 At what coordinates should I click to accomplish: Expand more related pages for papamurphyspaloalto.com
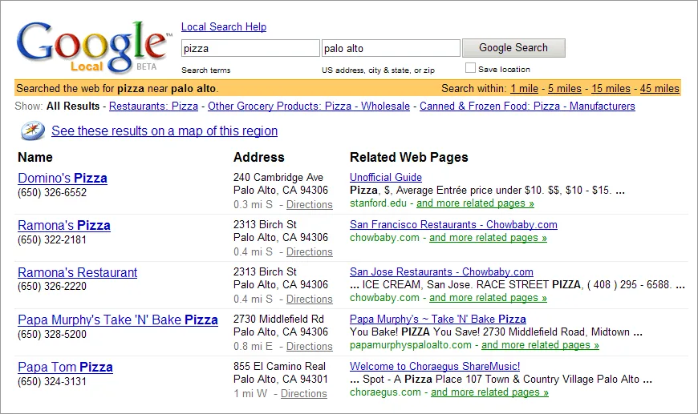[540, 345]
